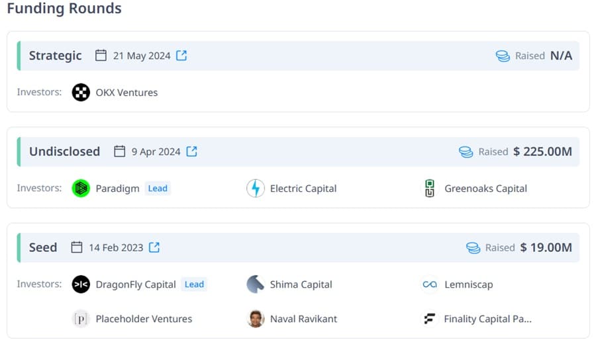Image resolution: width=596 pixels, height=344 pixels.
Task: Click the Electric Capital lightning logo
Action: pos(256,189)
